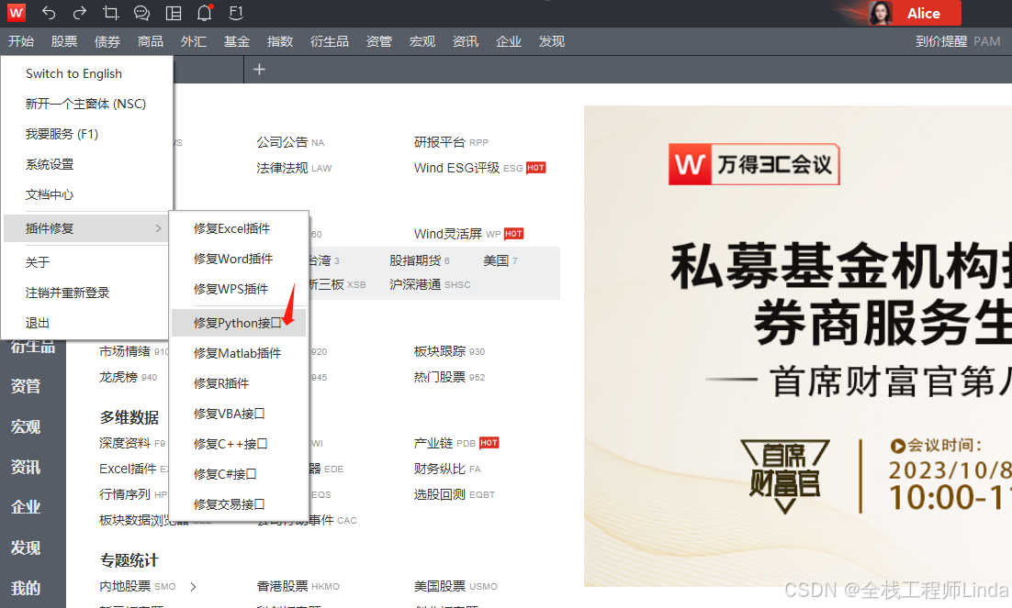Open 沪深港通 SHSC

[x=430, y=284]
